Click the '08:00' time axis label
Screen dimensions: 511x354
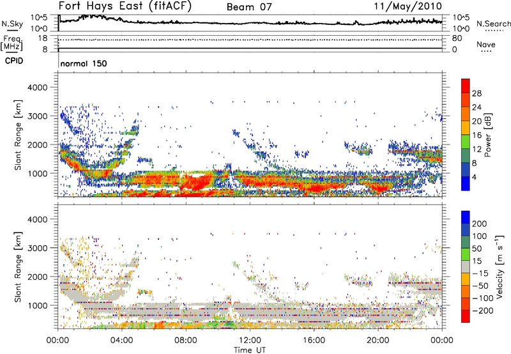point(186,341)
